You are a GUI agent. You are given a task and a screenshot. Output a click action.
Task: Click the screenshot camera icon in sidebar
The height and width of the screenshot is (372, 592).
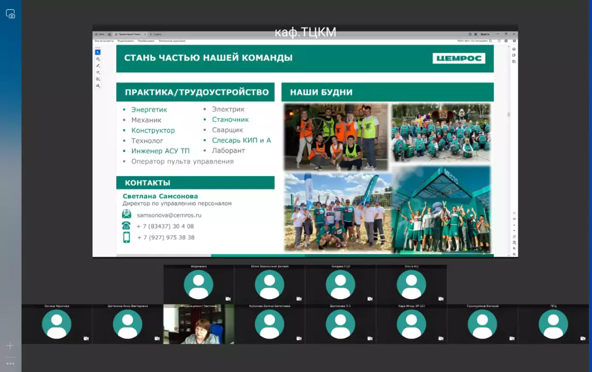click(10, 14)
